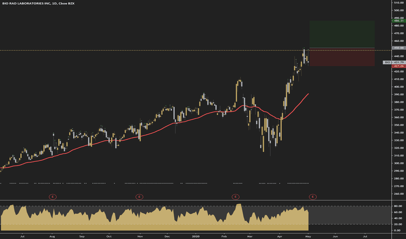
Task: Select the green profit zone of long position
Action: [342, 34]
